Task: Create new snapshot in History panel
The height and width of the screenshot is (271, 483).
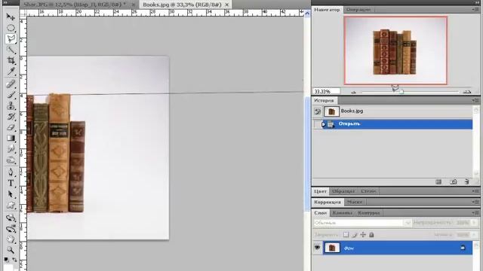Action: point(453,182)
